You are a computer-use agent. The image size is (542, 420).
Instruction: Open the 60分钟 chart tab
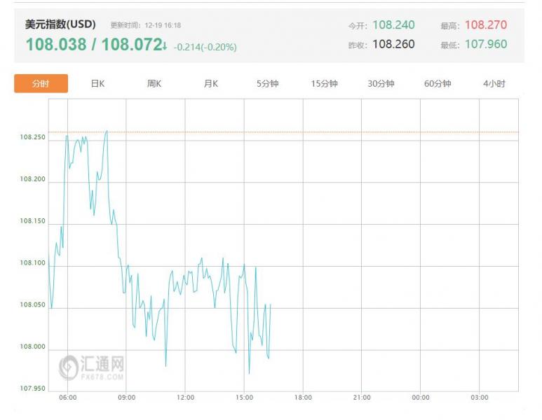pos(438,84)
